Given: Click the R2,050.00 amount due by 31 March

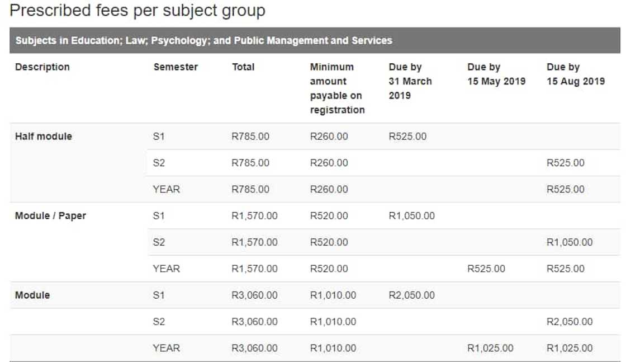Looking at the screenshot, I should coord(411,295).
